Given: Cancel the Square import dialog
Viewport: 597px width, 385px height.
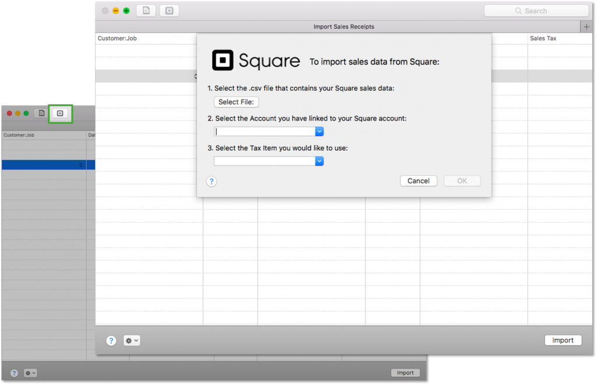Looking at the screenshot, I should click(x=419, y=181).
